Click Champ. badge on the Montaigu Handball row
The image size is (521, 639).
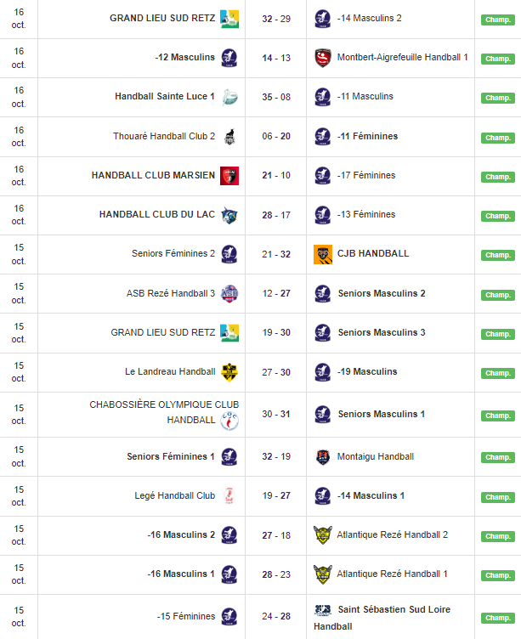tap(497, 457)
